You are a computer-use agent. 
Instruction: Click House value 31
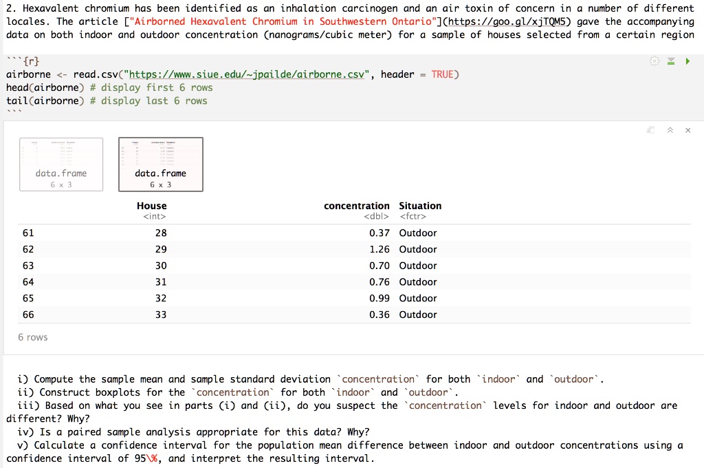pyautogui.click(x=161, y=282)
